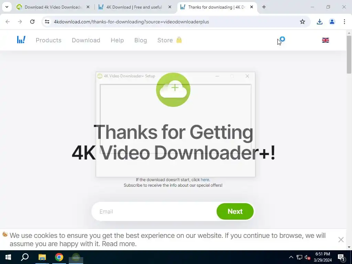The width and height of the screenshot is (352, 264).
Task: Click the green Next button
Action: point(235,211)
